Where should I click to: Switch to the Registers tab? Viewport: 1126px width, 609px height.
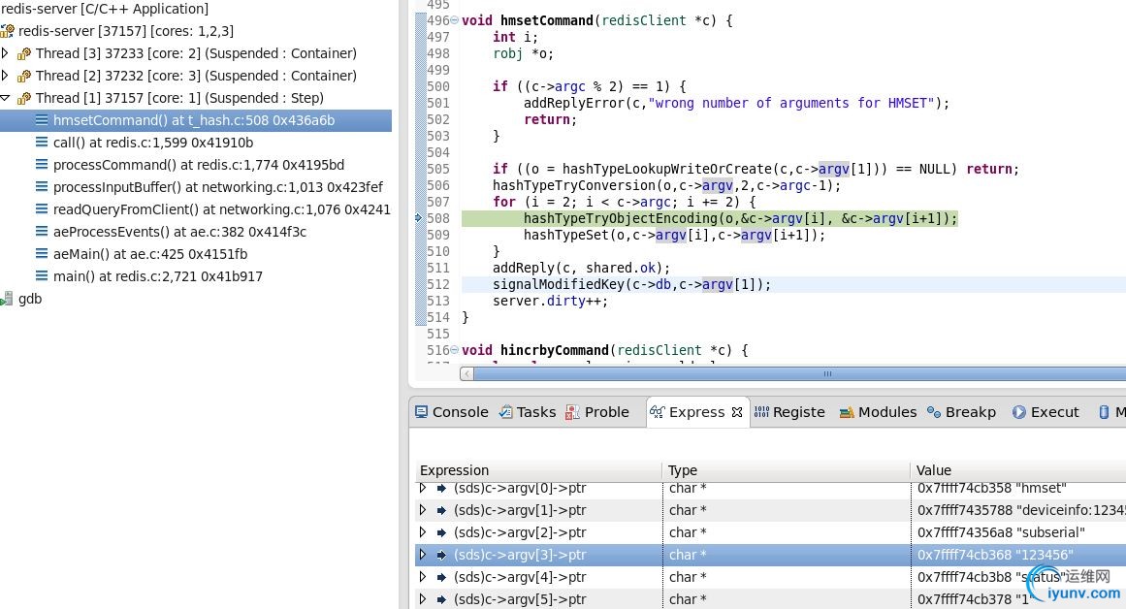789,412
